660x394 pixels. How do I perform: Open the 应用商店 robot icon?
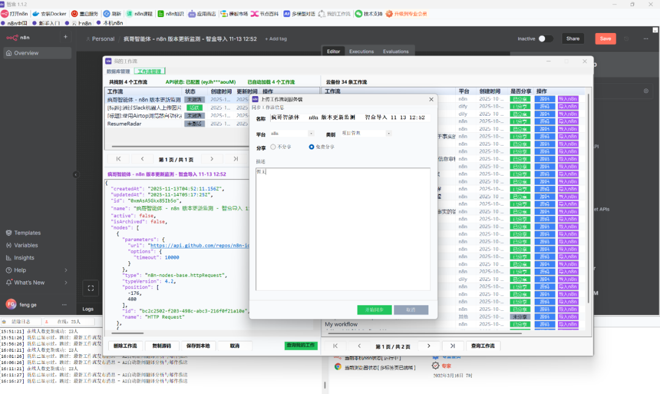point(192,14)
